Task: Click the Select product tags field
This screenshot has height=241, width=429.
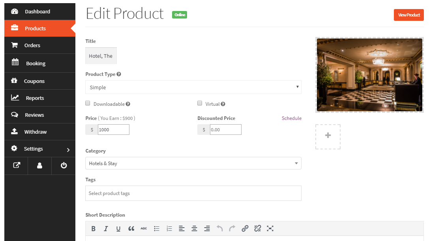Action: [x=193, y=193]
